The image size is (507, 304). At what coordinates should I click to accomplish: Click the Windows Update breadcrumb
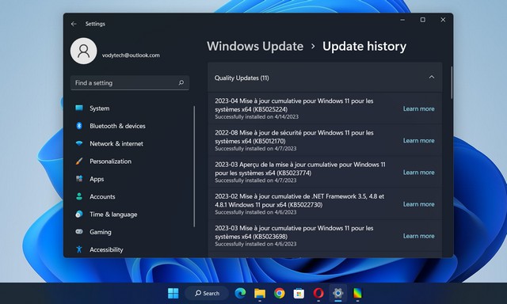click(x=255, y=46)
